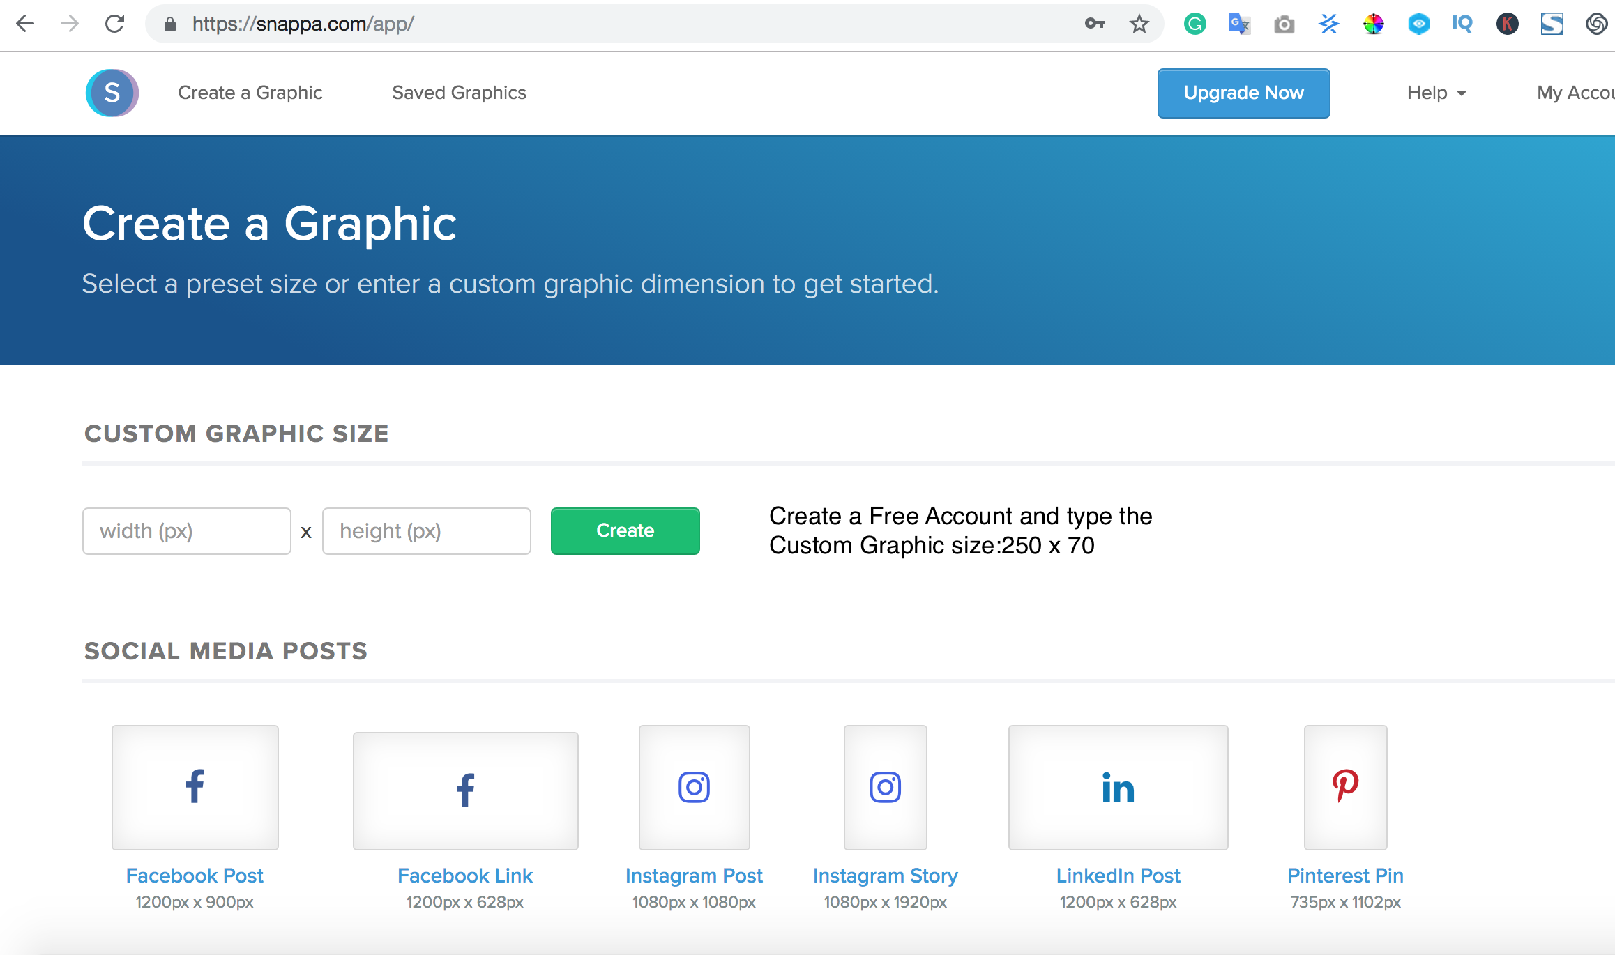Reload the page
Viewport: 1615px width, 955px height.
115,24
